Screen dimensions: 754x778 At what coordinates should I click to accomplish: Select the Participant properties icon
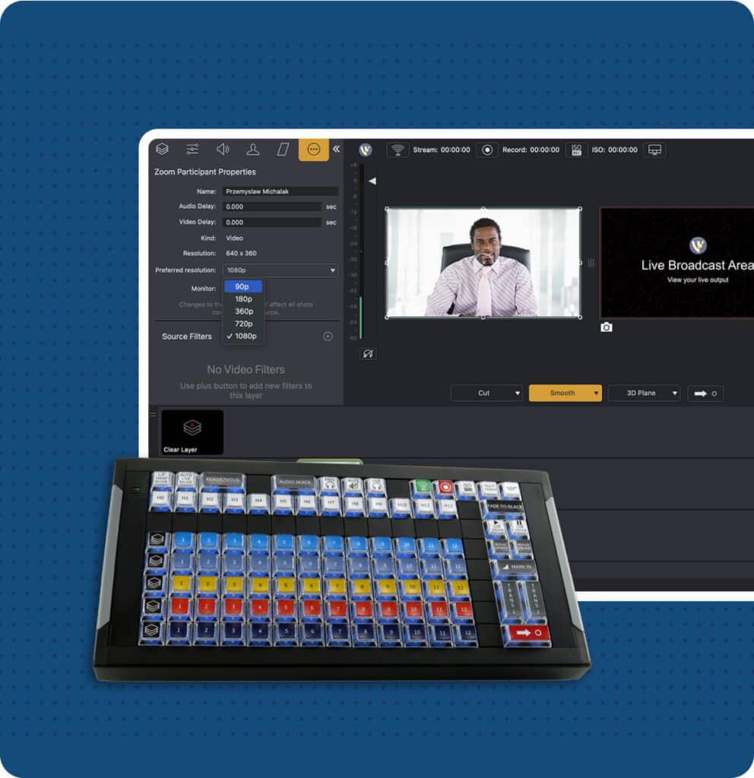pyautogui.click(x=253, y=149)
